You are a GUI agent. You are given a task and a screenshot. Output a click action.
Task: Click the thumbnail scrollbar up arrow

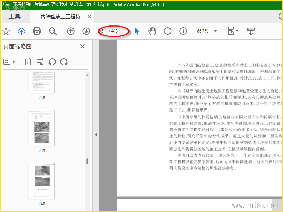coord(87,75)
